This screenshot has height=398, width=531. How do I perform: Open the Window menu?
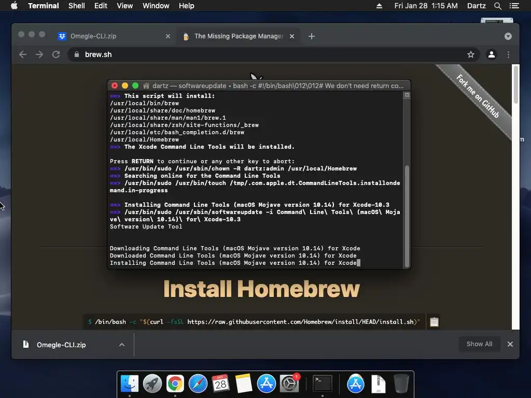(x=156, y=6)
